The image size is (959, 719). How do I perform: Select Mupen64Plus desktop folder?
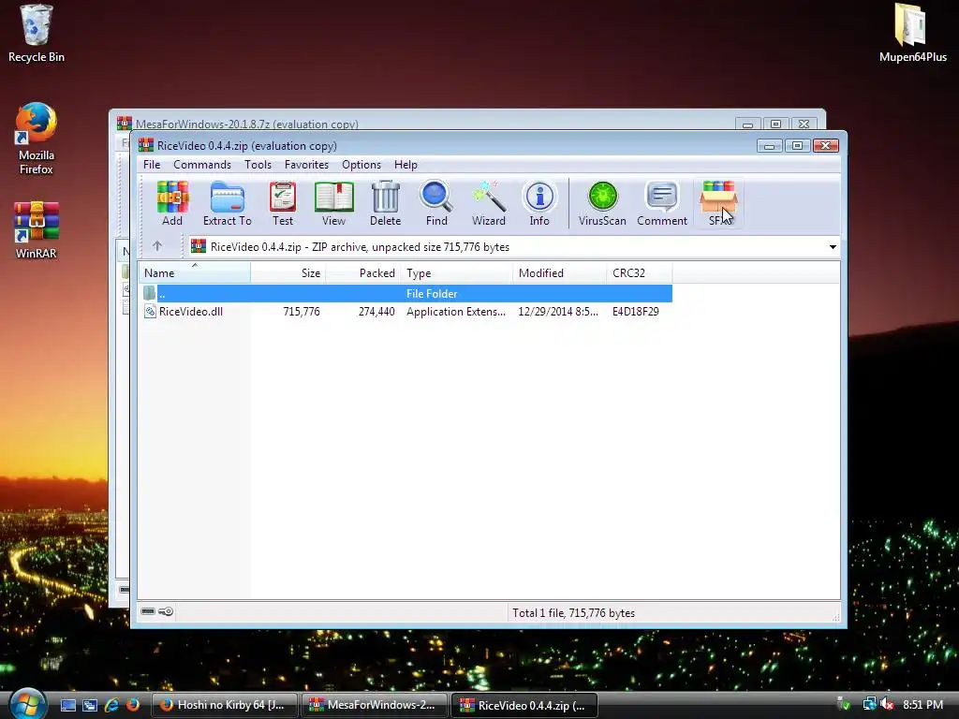coord(912,34)
